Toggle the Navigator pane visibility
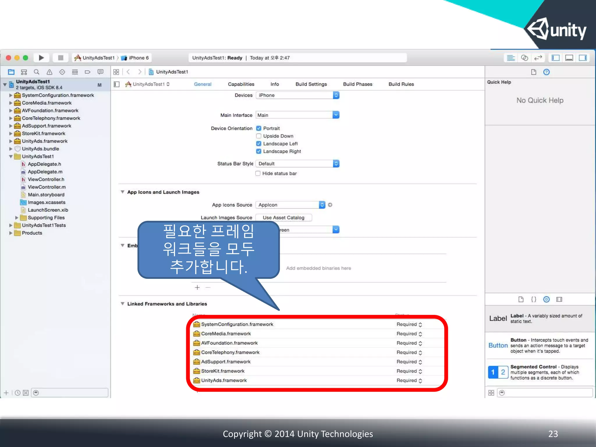 click(556, 58)
